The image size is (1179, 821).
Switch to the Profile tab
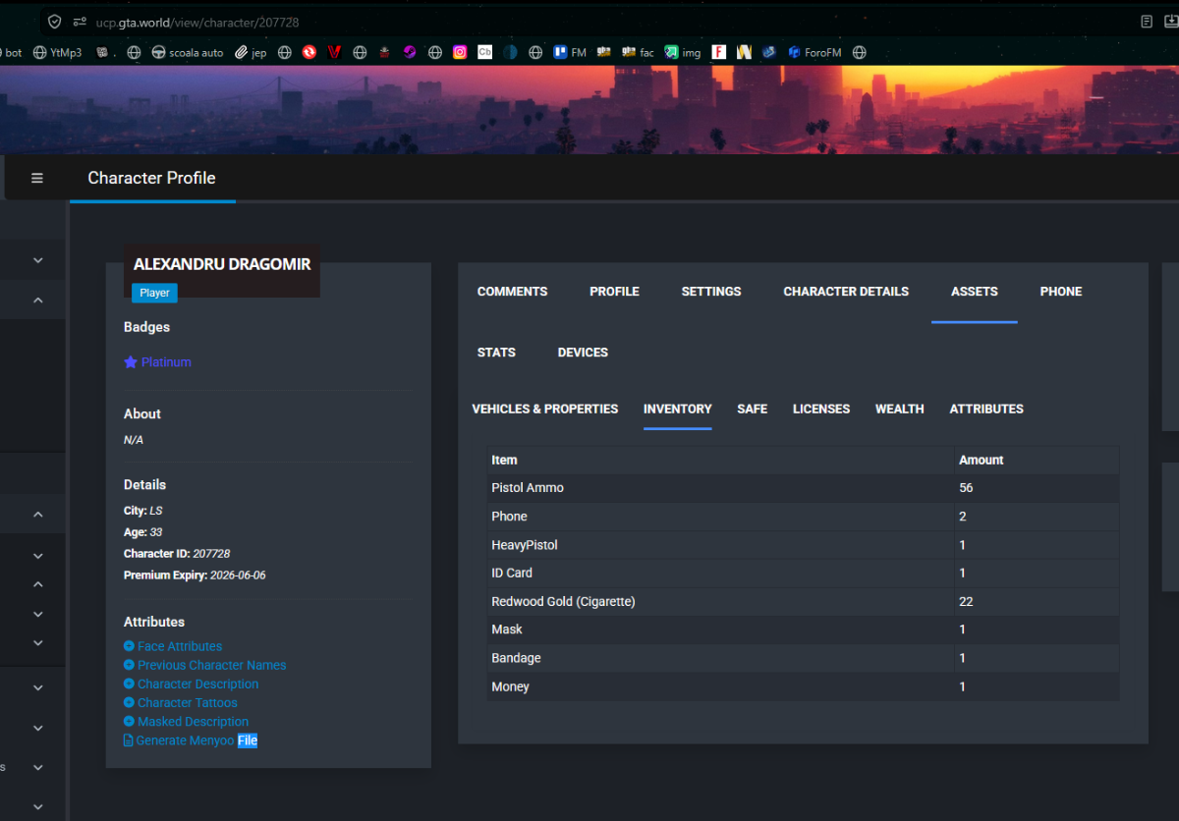coord(614,292)
